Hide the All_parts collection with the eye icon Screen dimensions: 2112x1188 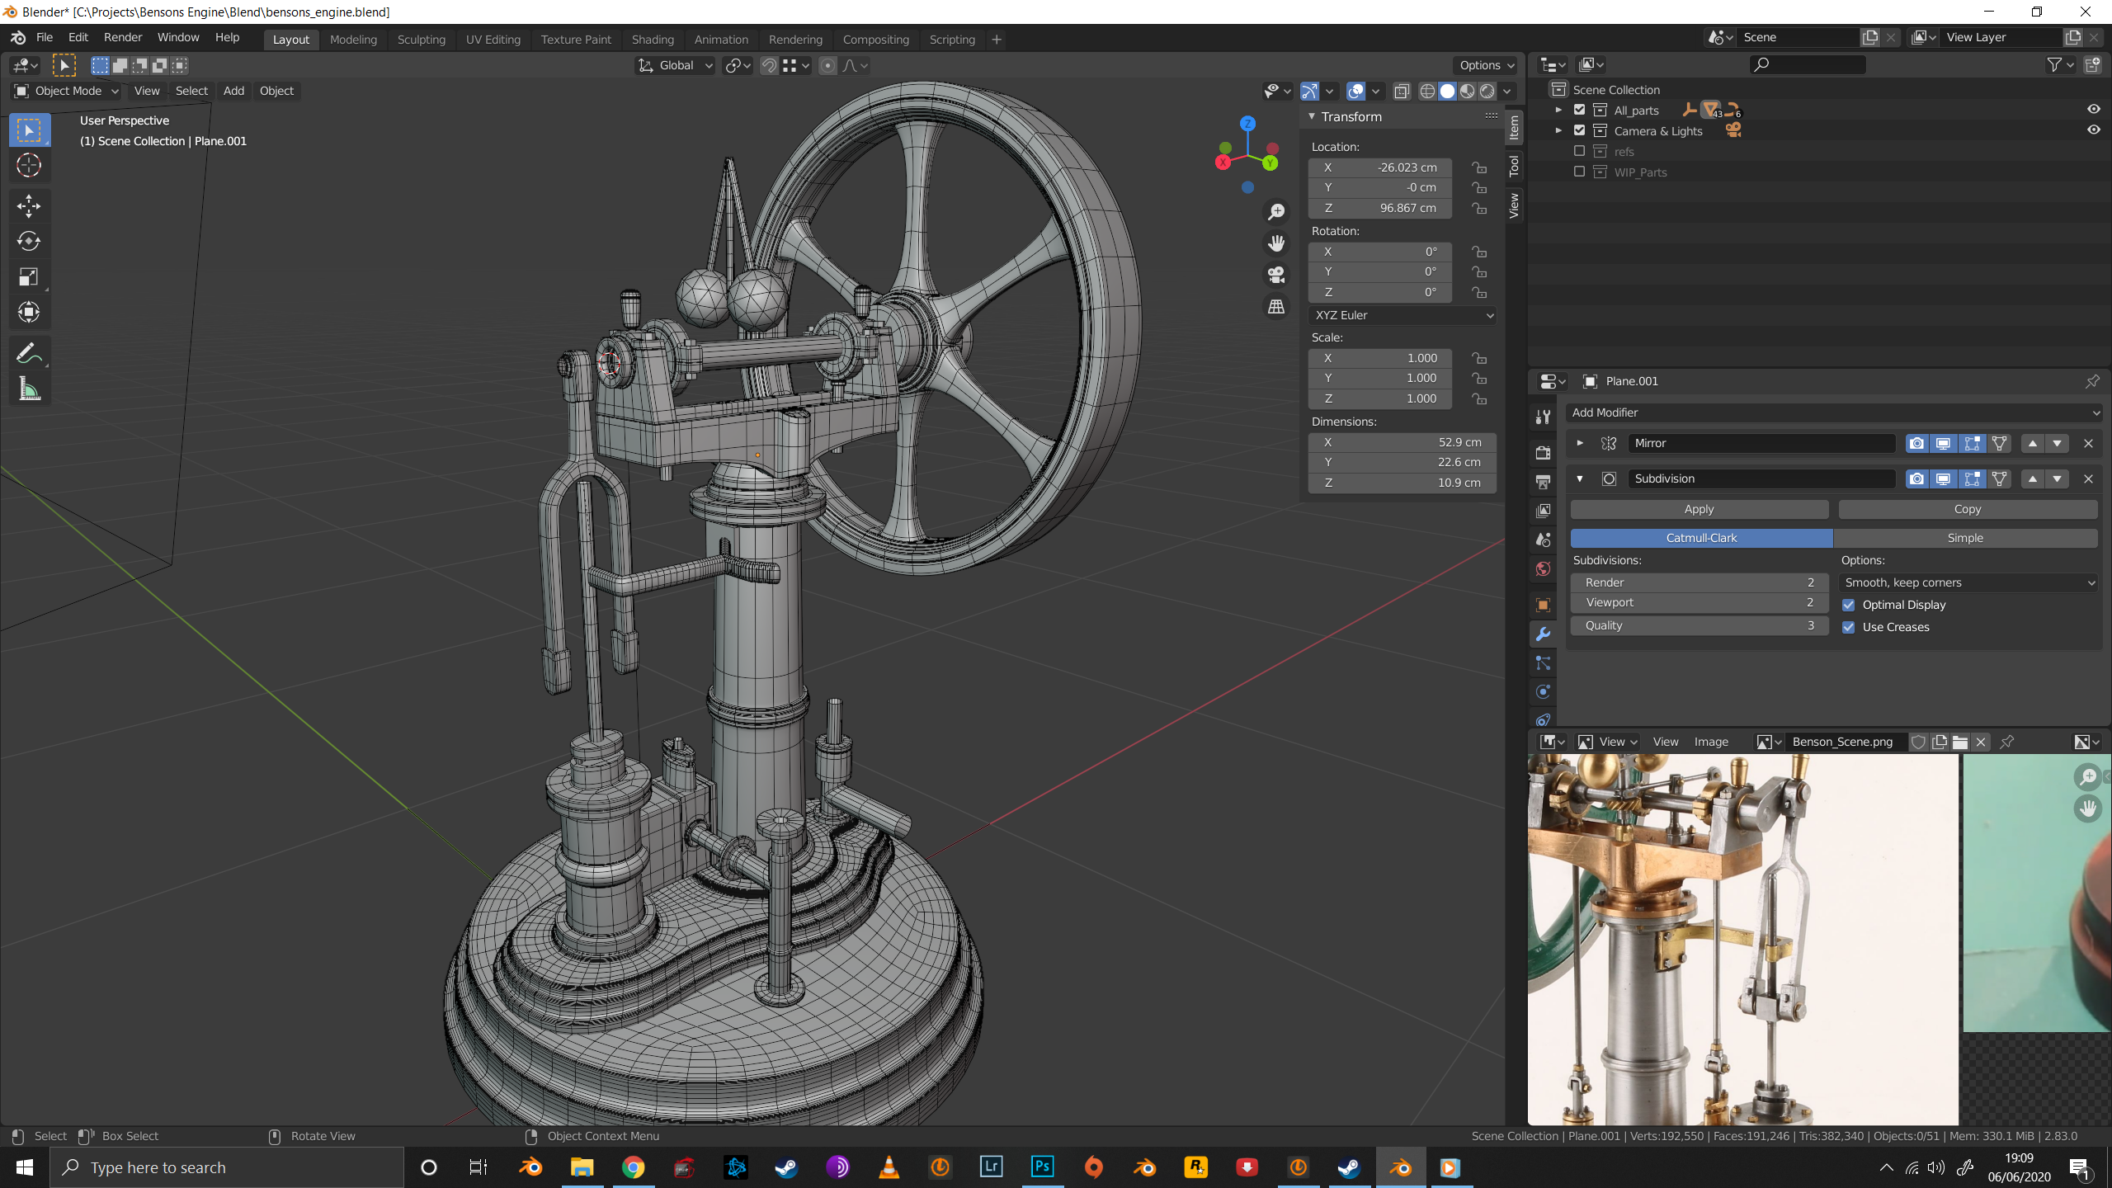click(2093, 110)
